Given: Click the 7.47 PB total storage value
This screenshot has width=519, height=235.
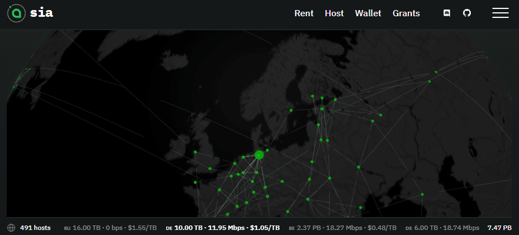Looking at the screenshot, I should [x=499, y=228].
